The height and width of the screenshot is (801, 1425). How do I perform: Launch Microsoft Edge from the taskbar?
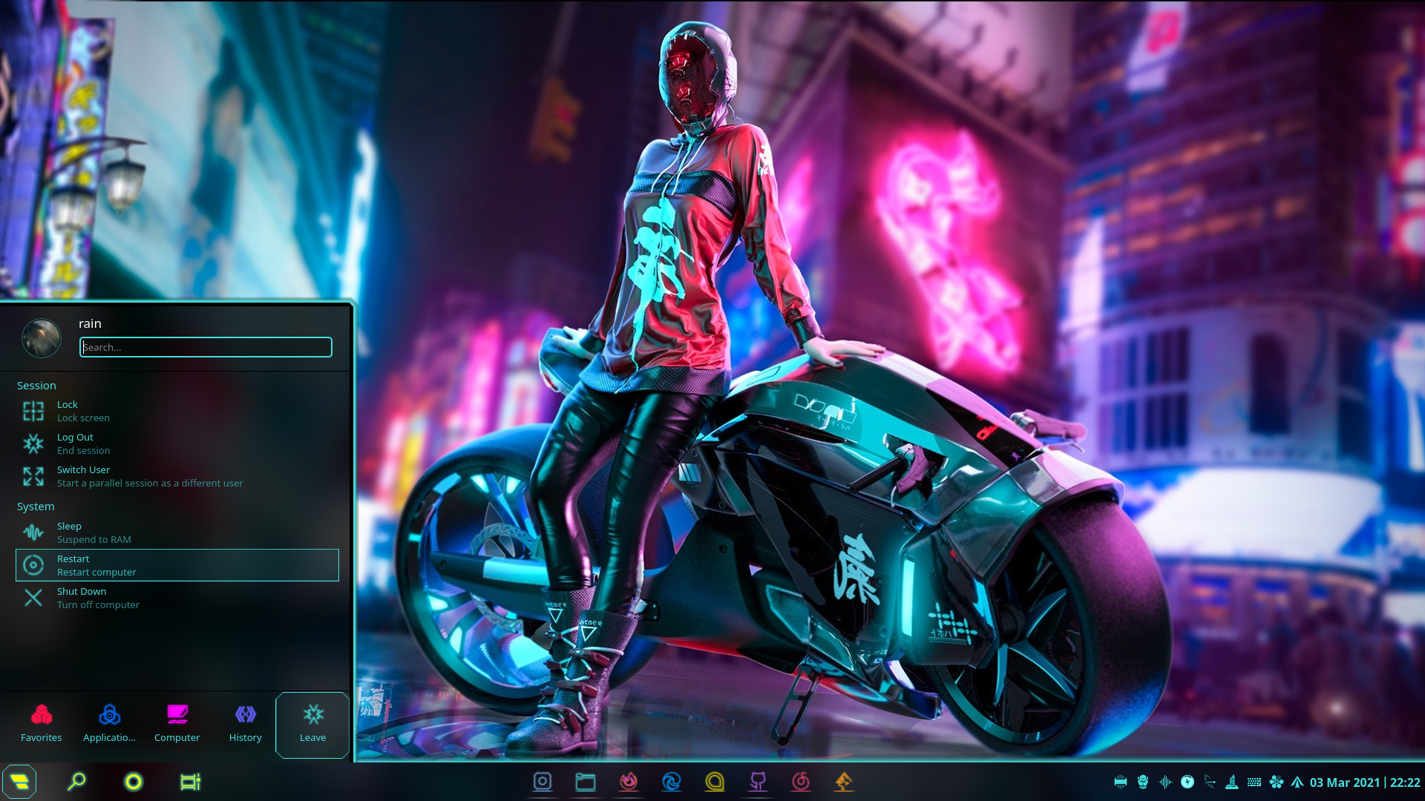tap(672, 781)
